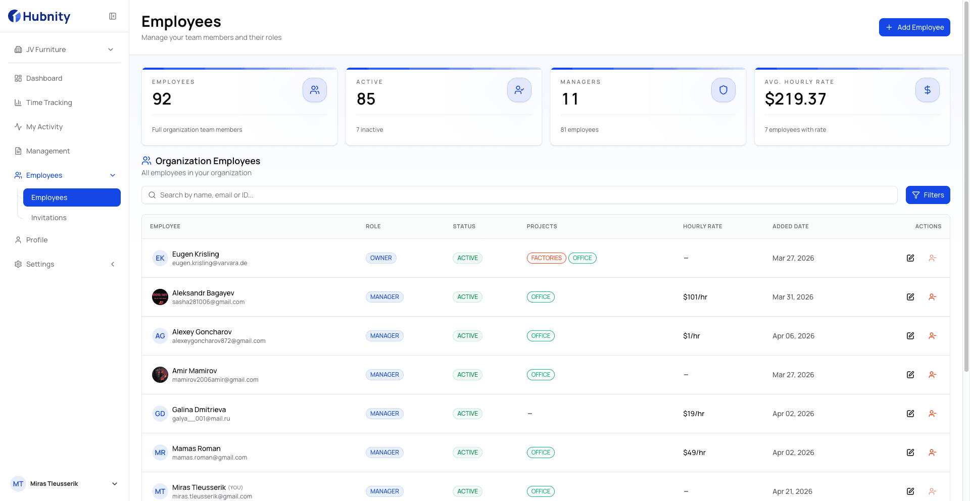Click the EMPLOYEE column header
This screenshot has height=501, width=970.
click(165, 226)
